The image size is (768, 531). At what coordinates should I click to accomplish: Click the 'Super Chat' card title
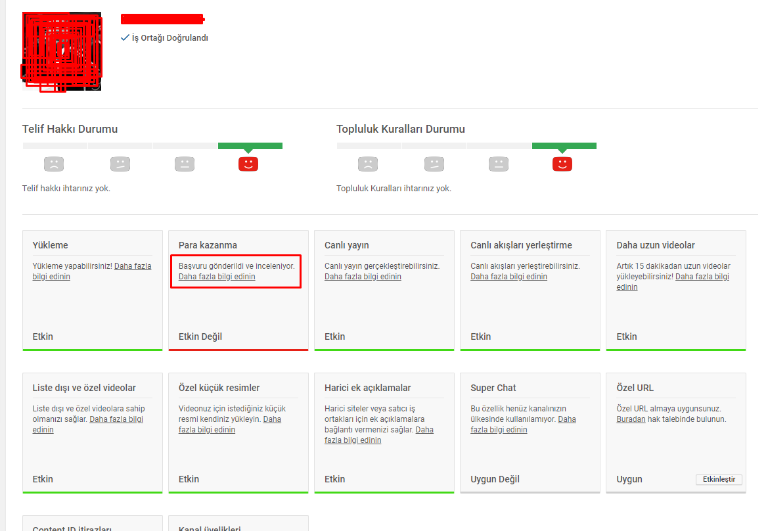pyautogui.click(x=493, y=388)
